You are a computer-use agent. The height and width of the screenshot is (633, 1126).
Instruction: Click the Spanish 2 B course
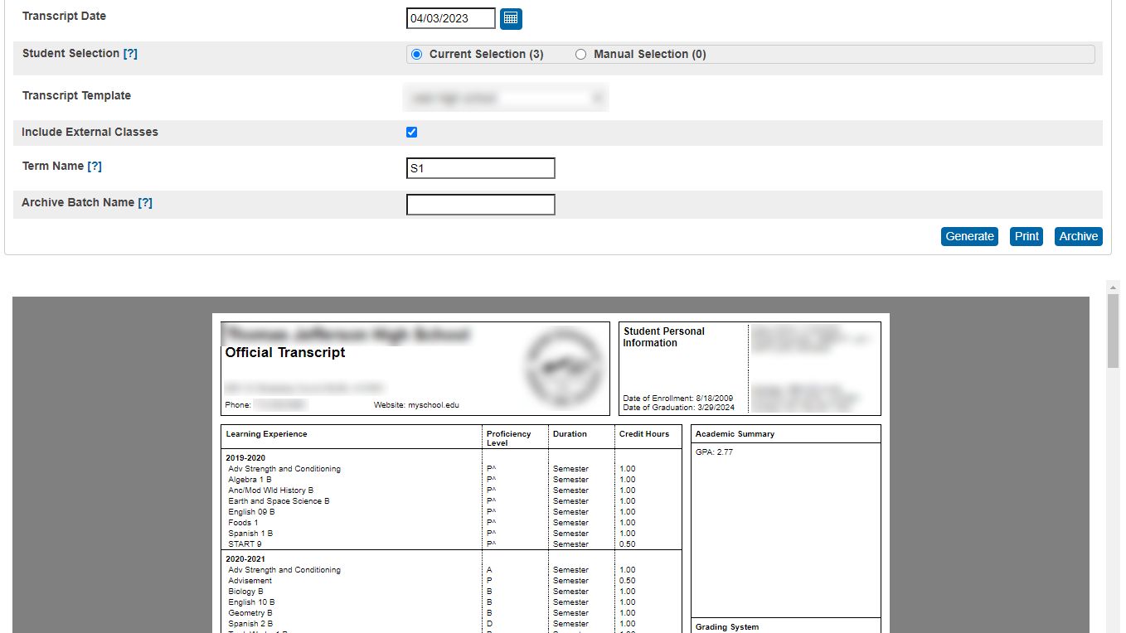click(250, 624)
